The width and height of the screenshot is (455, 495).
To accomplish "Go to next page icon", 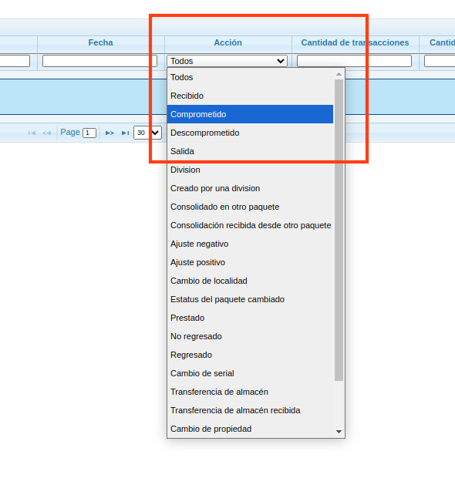I will click(x=110, y=133).
